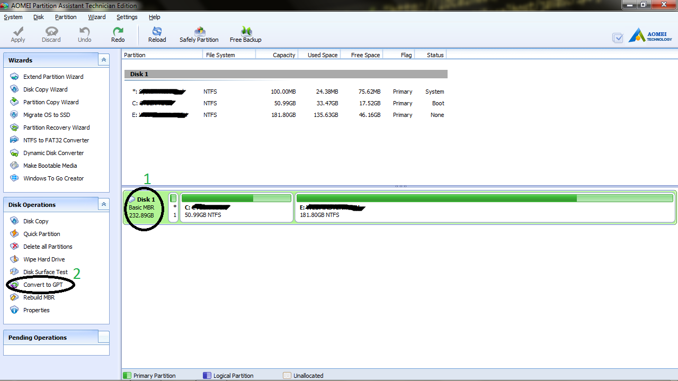Click the Reload toolbar icon
Image resolution: width=678 pixels, height=381 pixels.
[157, 32]
